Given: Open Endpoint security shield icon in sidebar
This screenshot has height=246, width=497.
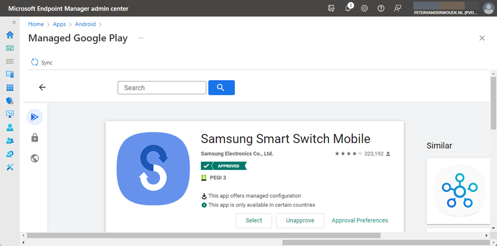Looking at the screenshot, I should 10,101.
